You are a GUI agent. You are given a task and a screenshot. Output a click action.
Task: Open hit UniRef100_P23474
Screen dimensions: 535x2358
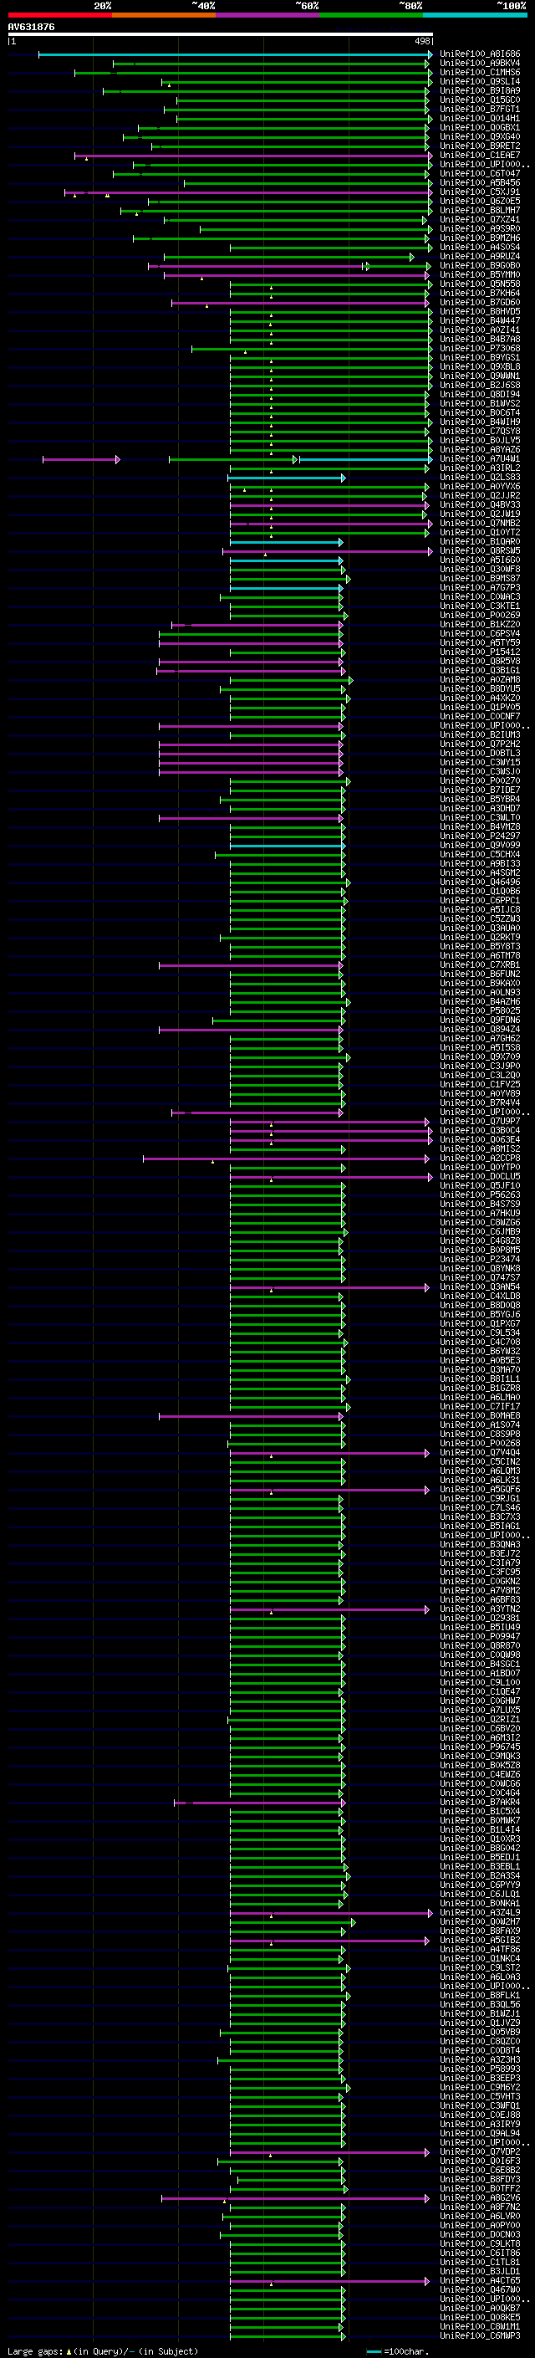(480, 1259)
